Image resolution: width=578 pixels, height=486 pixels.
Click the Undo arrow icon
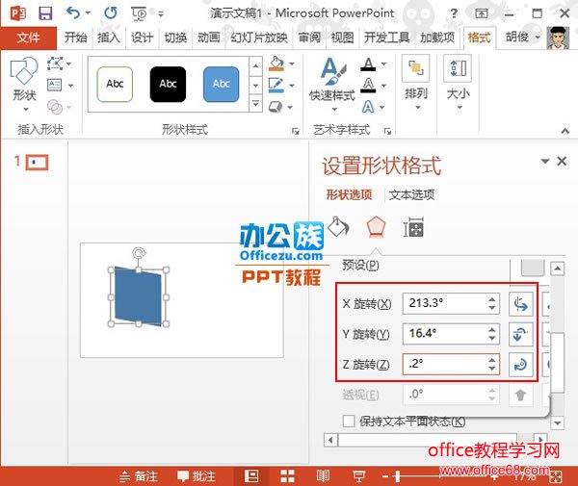73,13
